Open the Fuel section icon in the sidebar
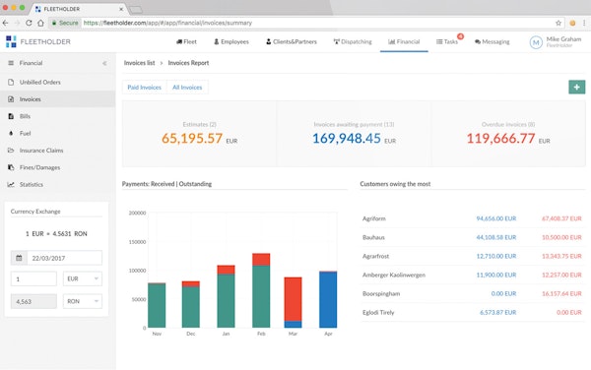The width and height of the screenshot is (591, 370). (x=11, y=133)
